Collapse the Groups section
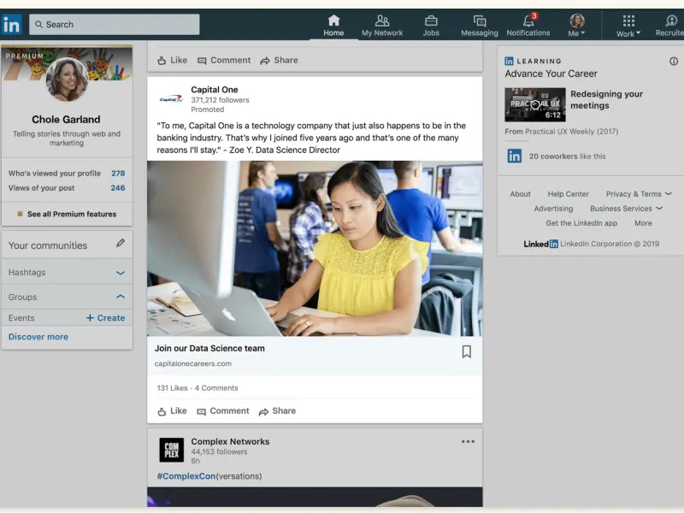The image size is (684, 513). (121, 297)
